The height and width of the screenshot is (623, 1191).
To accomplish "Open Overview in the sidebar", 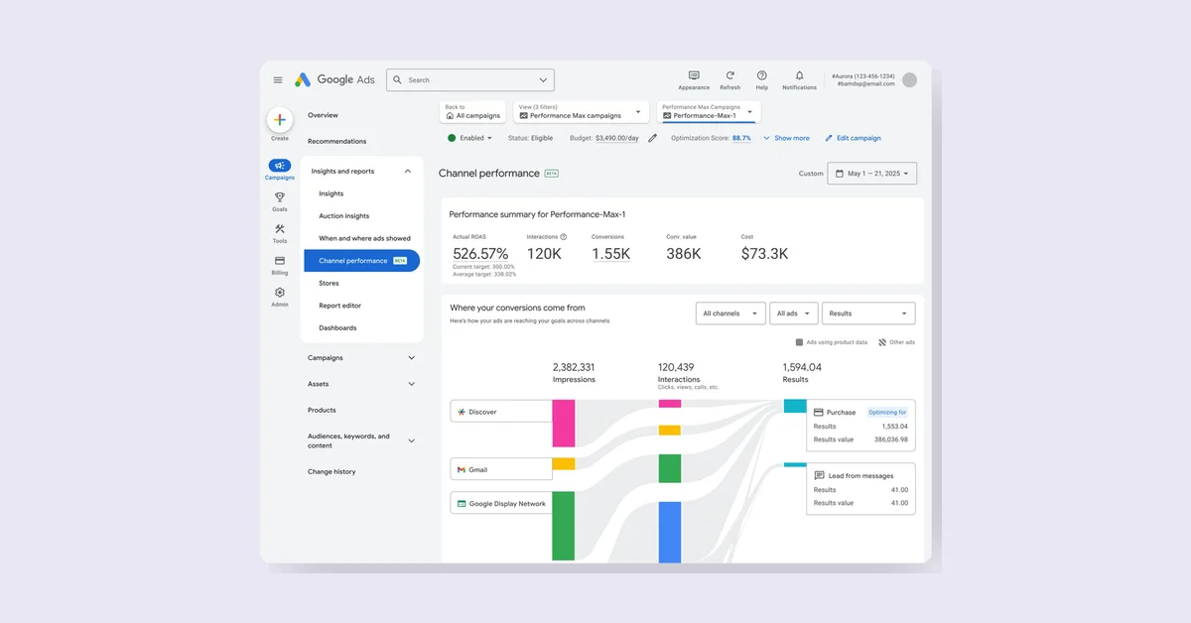I will pyautogui.click(x=323, y=115).
